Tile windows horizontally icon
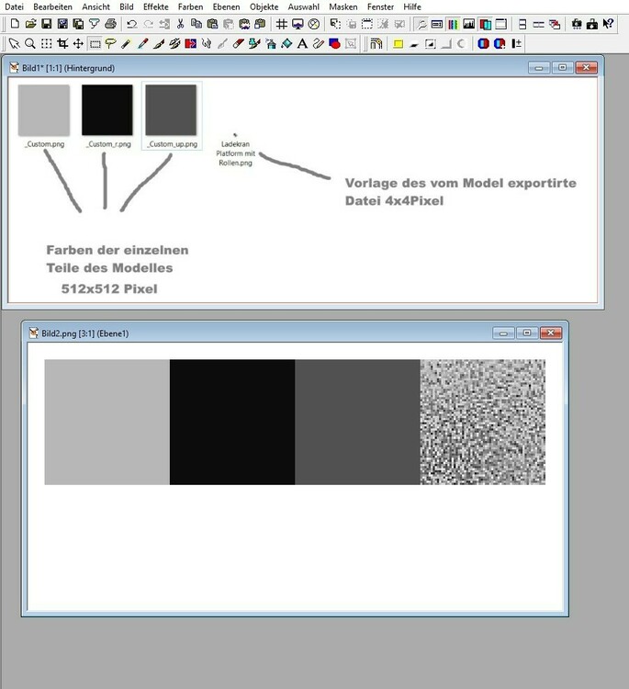The height and width of the screenshot is (689, 629). 522,24
